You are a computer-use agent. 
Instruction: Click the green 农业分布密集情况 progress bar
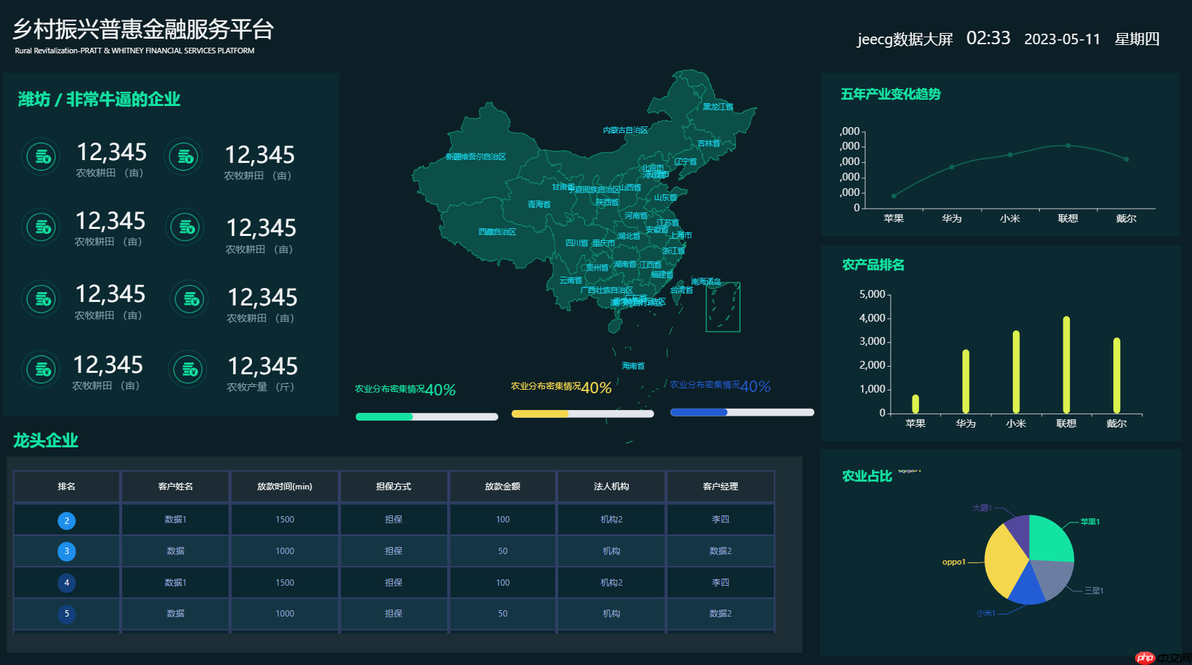427,416
